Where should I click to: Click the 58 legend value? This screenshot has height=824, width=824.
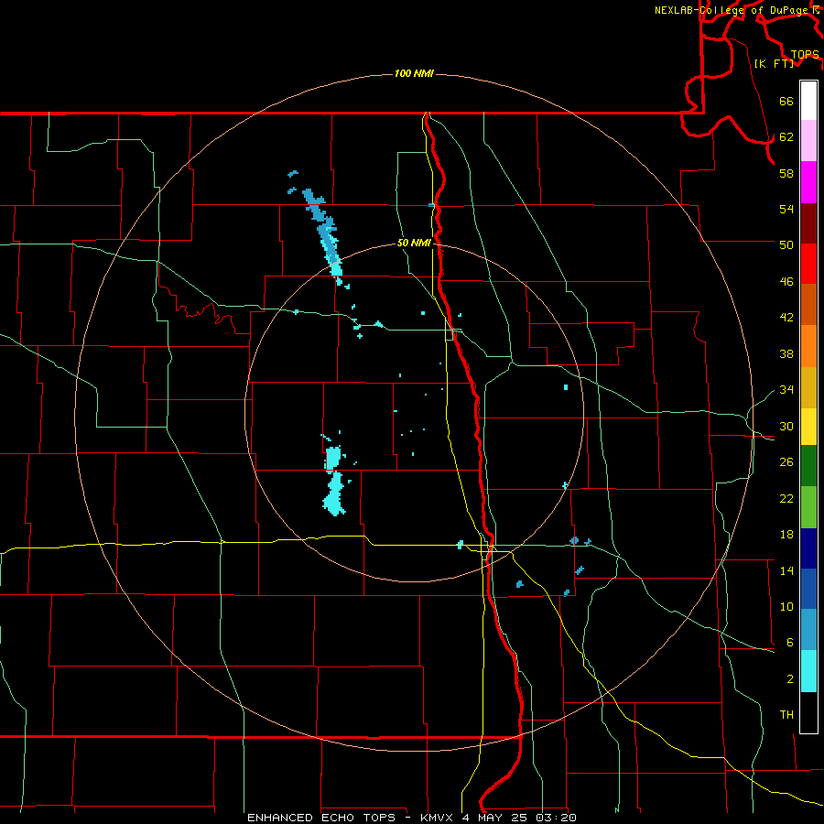(x=786, y=173)
